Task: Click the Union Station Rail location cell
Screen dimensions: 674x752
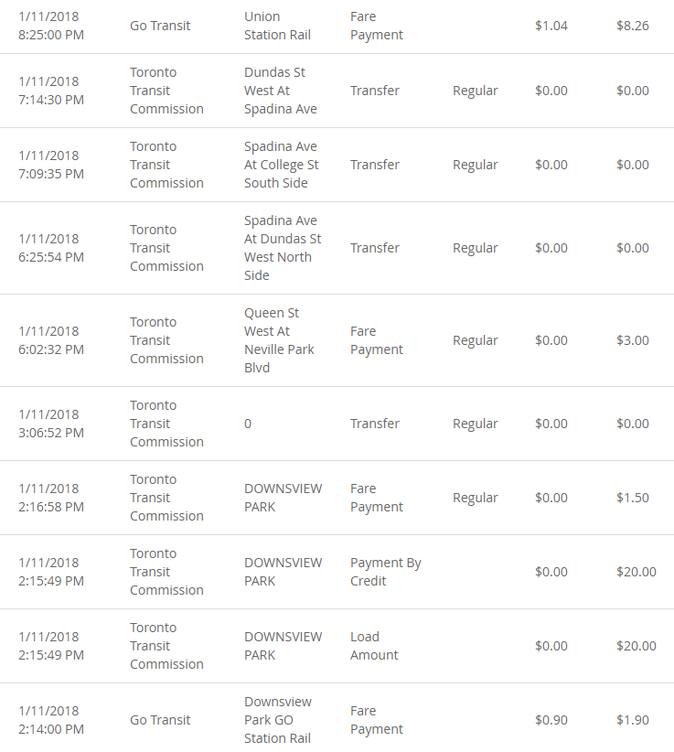Action: tap(277, 26)
